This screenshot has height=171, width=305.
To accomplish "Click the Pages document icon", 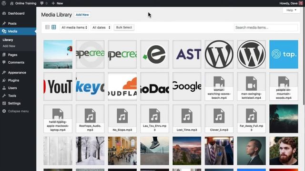I will point(4,55).
